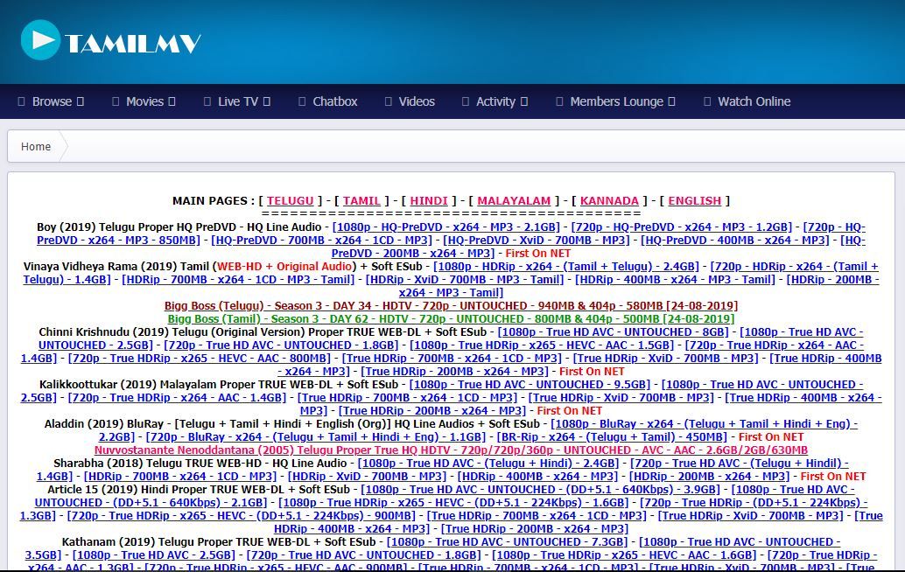Viewport: 905px width, 572px height.
Task: Open Kathanam 1080p True HD AVC 2.5GB link
Action: (154, 555)
